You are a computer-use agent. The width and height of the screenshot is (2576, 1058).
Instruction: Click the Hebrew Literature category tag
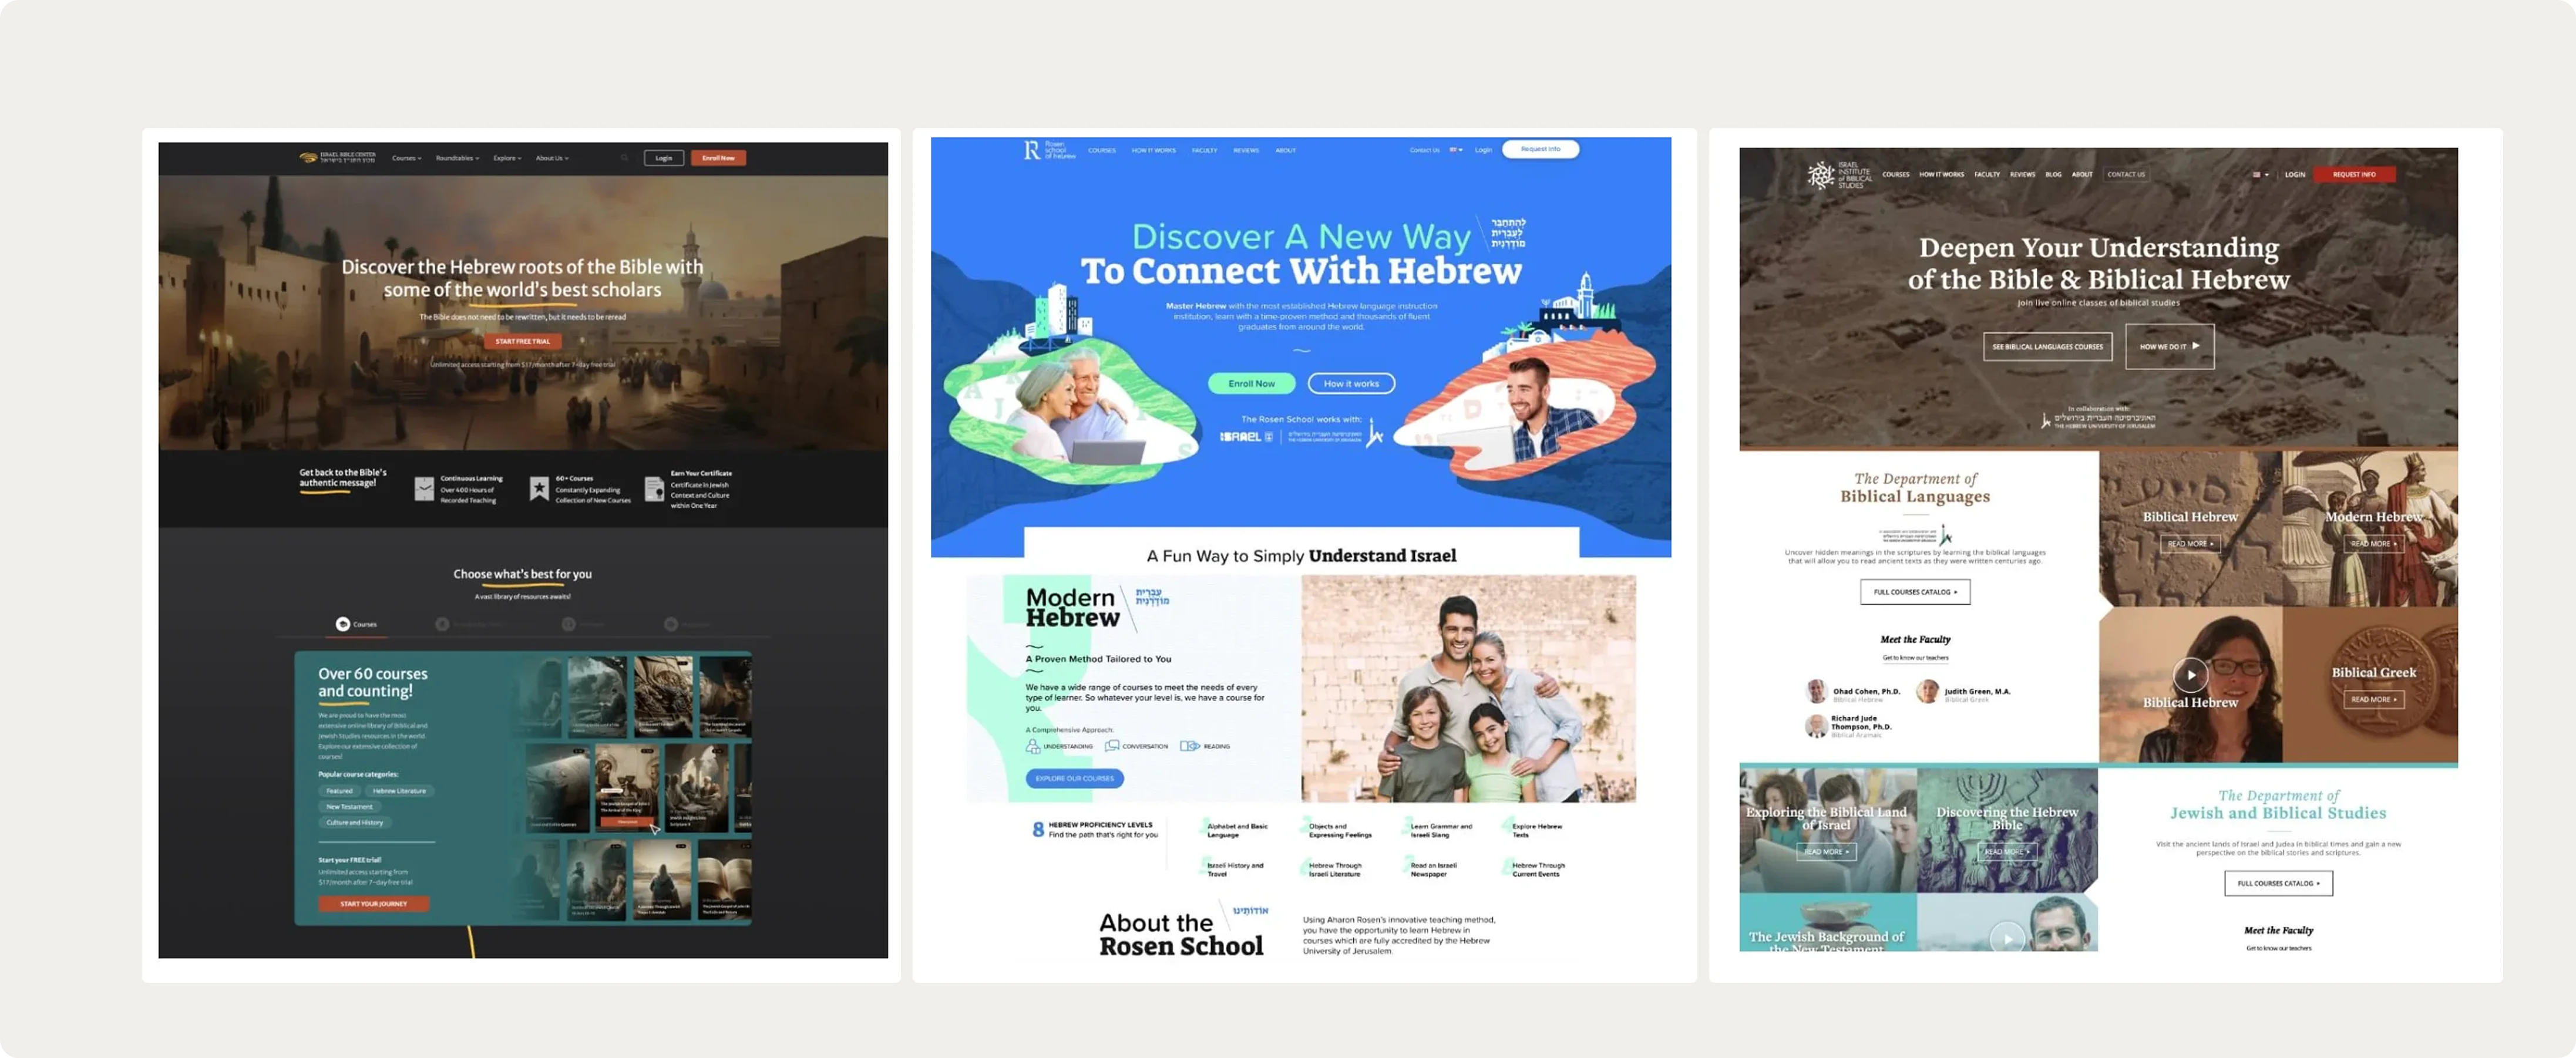tap(399, 791)
